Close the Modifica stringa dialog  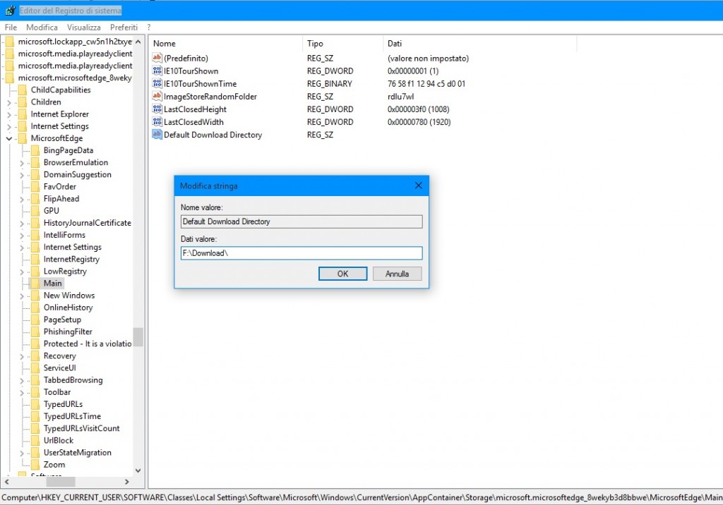click(418, 185)
